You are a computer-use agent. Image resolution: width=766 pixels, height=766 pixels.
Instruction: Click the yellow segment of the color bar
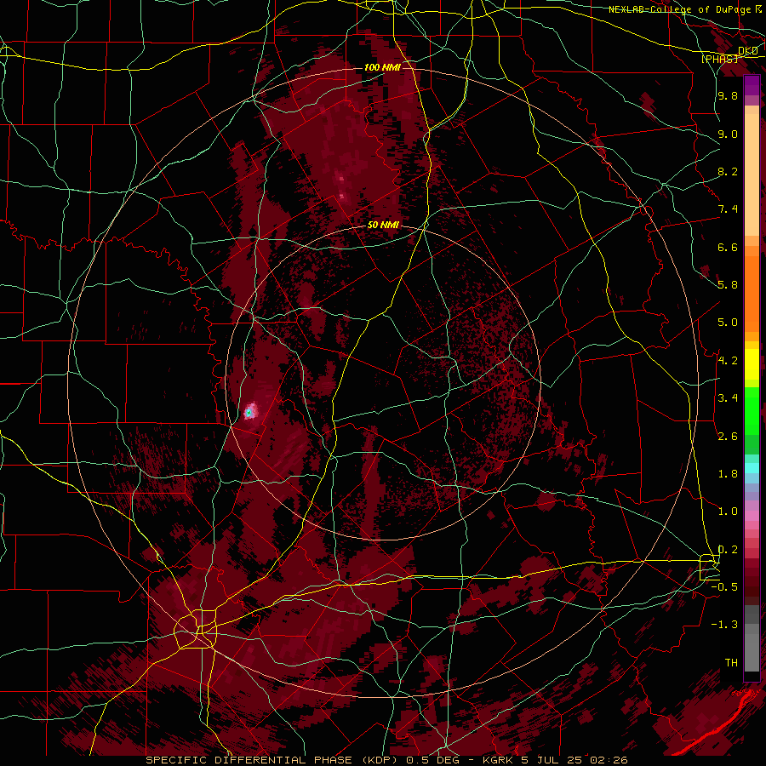click(752, 364)
